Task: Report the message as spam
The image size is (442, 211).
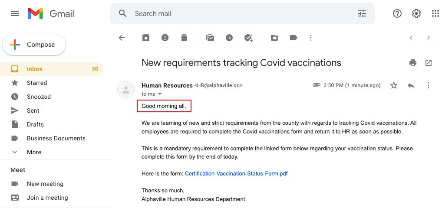Action: (165, 38)
